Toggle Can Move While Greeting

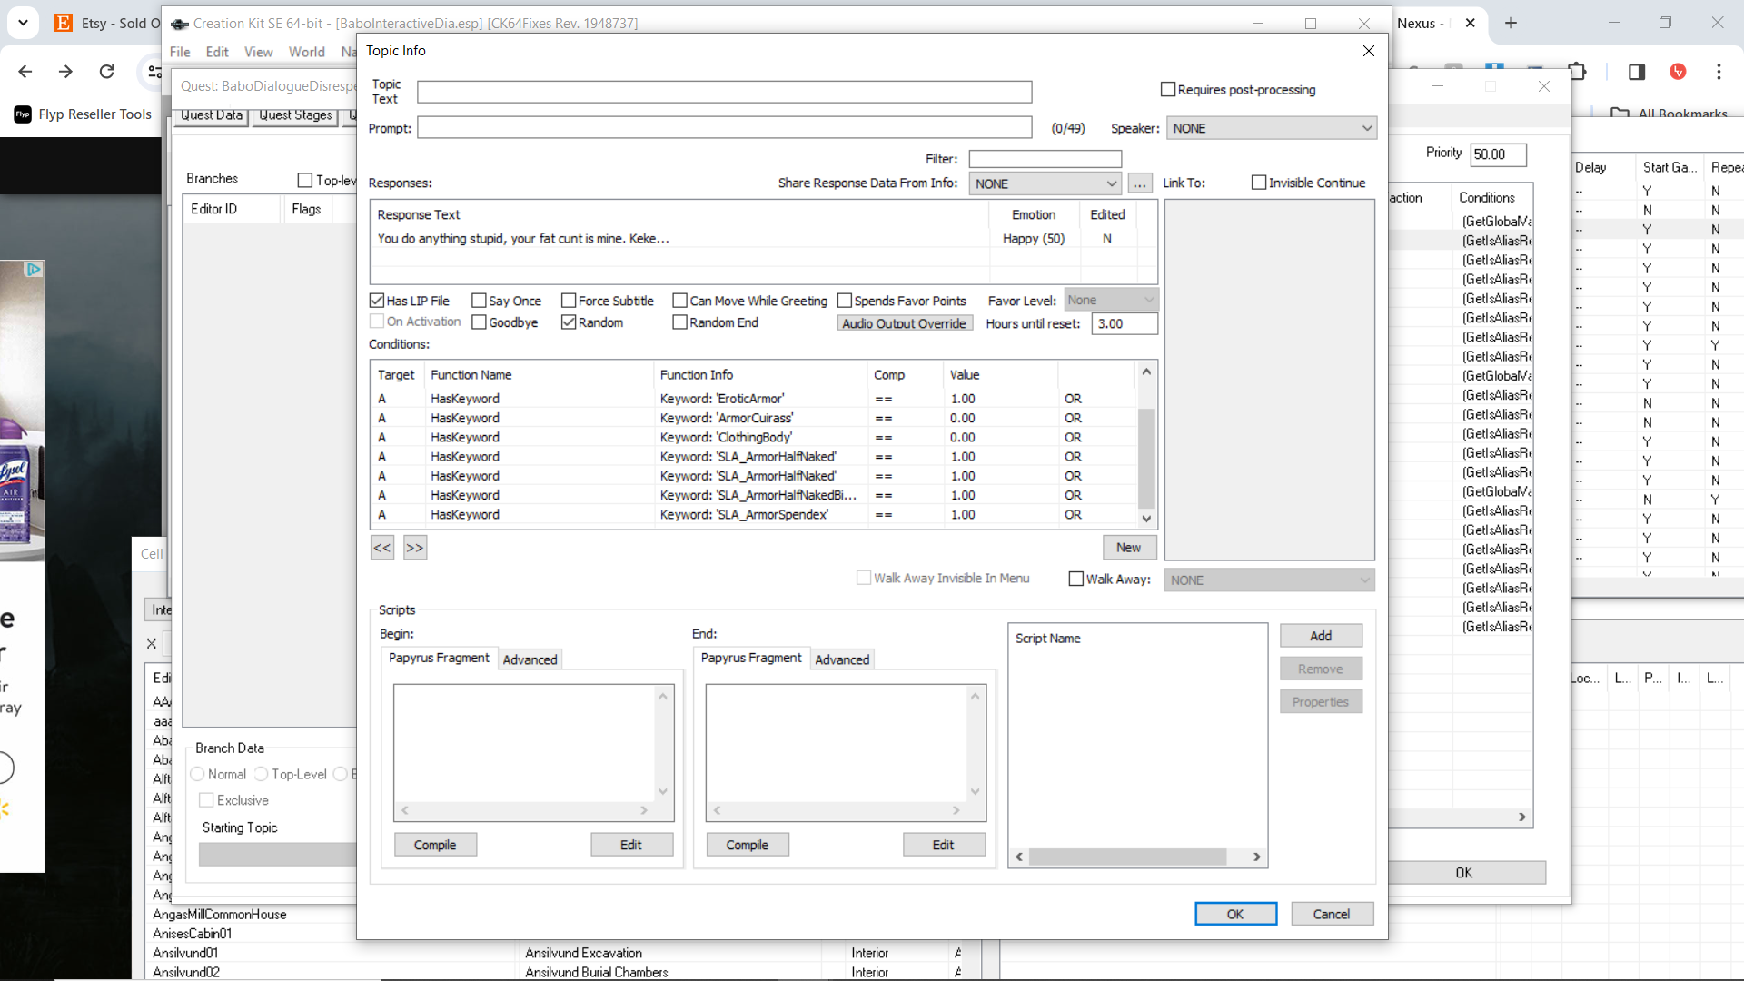pyautogui.click(x=679, y=301)
